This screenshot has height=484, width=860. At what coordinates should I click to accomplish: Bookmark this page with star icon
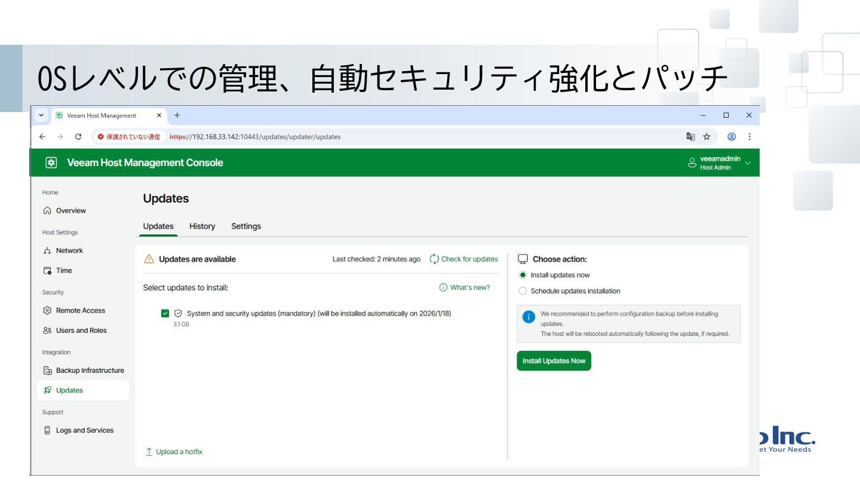(707, 137)
